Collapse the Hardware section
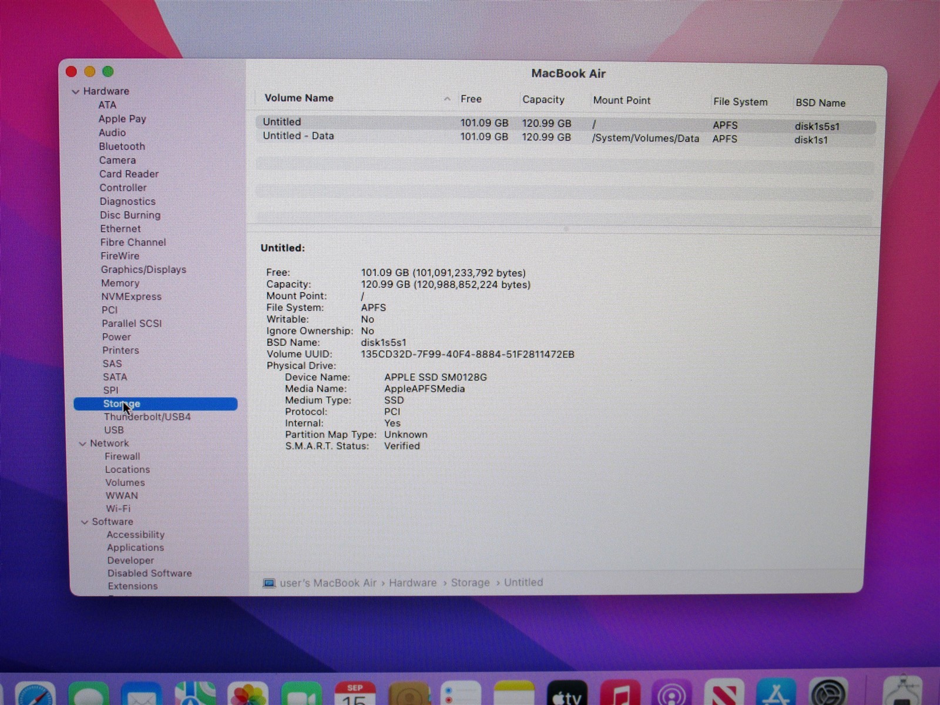This screenshot has width=940, height=705. point(76,92)
